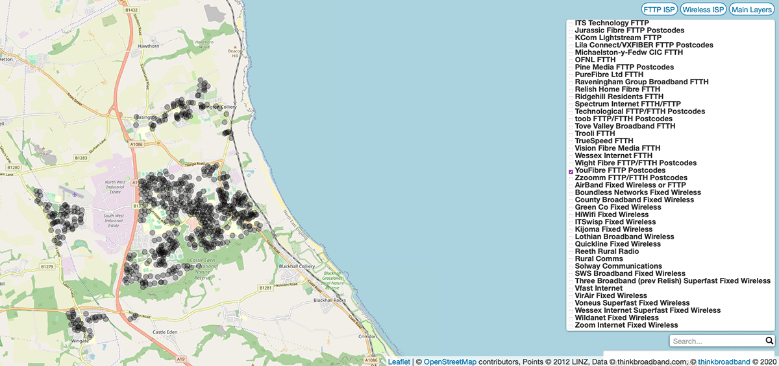The width and height of the screenshot is (779, 366).
Task: Check the Voneus Superfast Fixed Wireless box
Action: (x=571, y=303)
